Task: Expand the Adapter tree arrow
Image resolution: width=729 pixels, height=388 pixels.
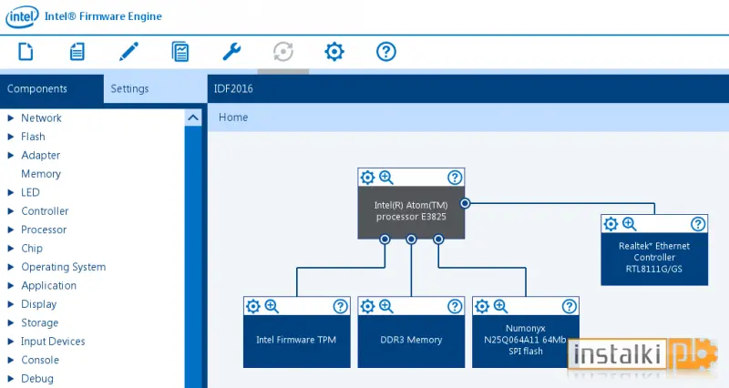Action: point(11,155)
